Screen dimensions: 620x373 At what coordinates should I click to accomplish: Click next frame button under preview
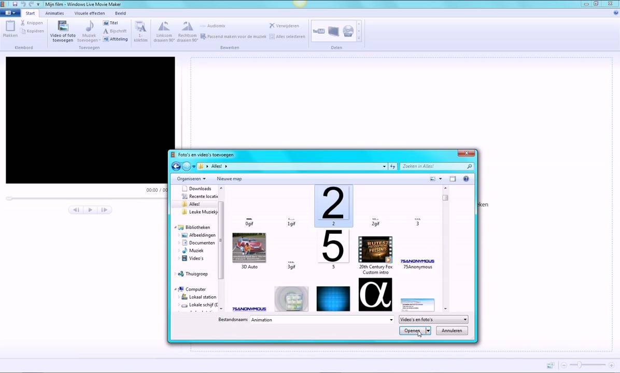(x=104, y=210)
